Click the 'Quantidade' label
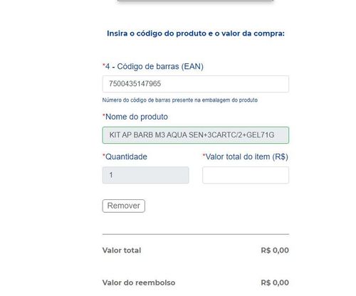 pos(126,157)
